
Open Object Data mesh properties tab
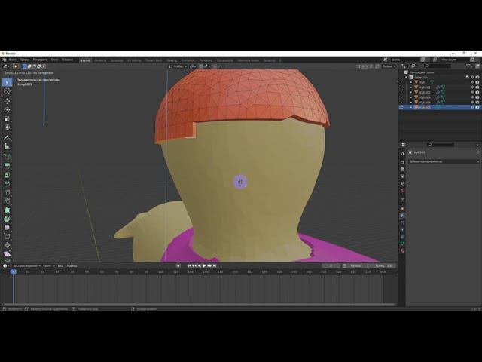[402, 244]
